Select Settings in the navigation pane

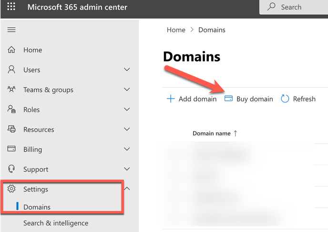(70, 189)
